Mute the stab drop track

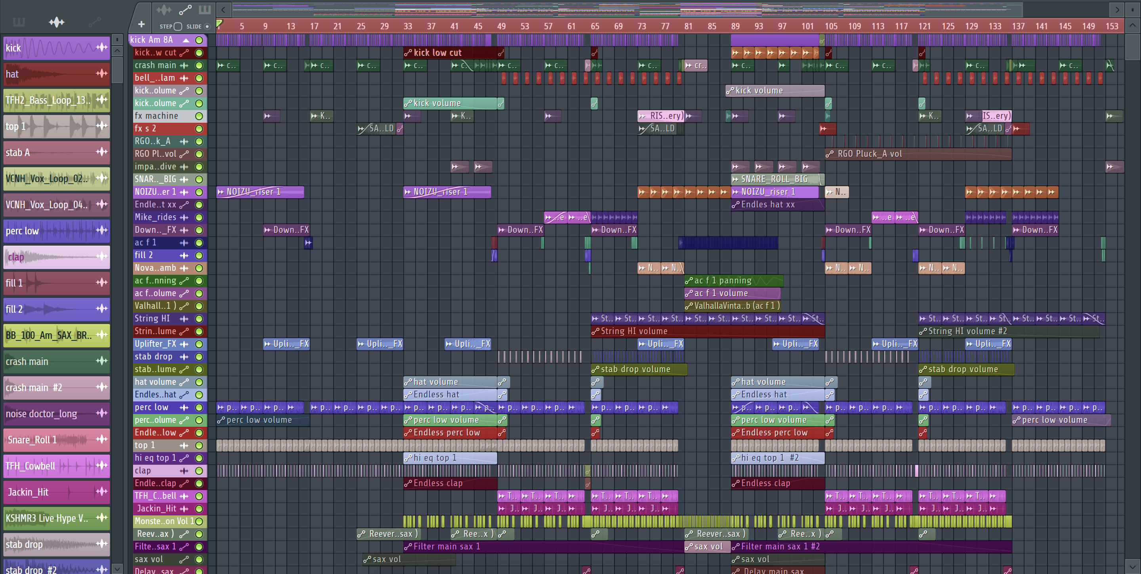click(x=199, y=357)
